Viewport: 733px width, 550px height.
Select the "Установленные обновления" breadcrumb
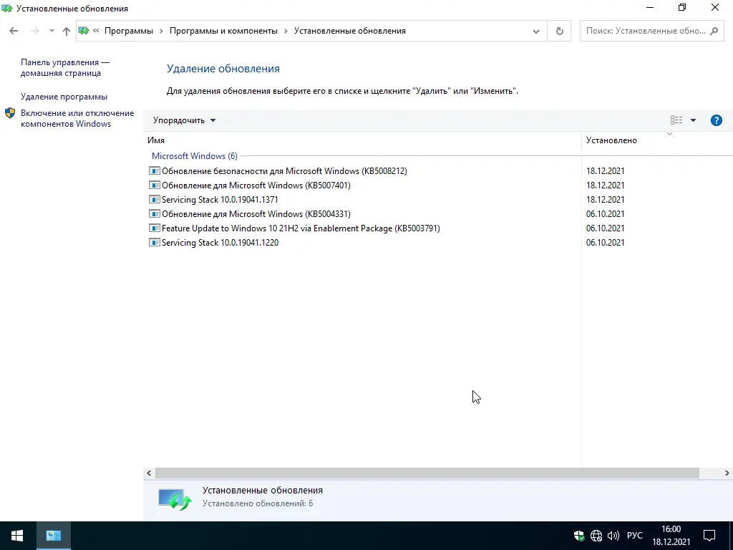[x=349, y=31]
